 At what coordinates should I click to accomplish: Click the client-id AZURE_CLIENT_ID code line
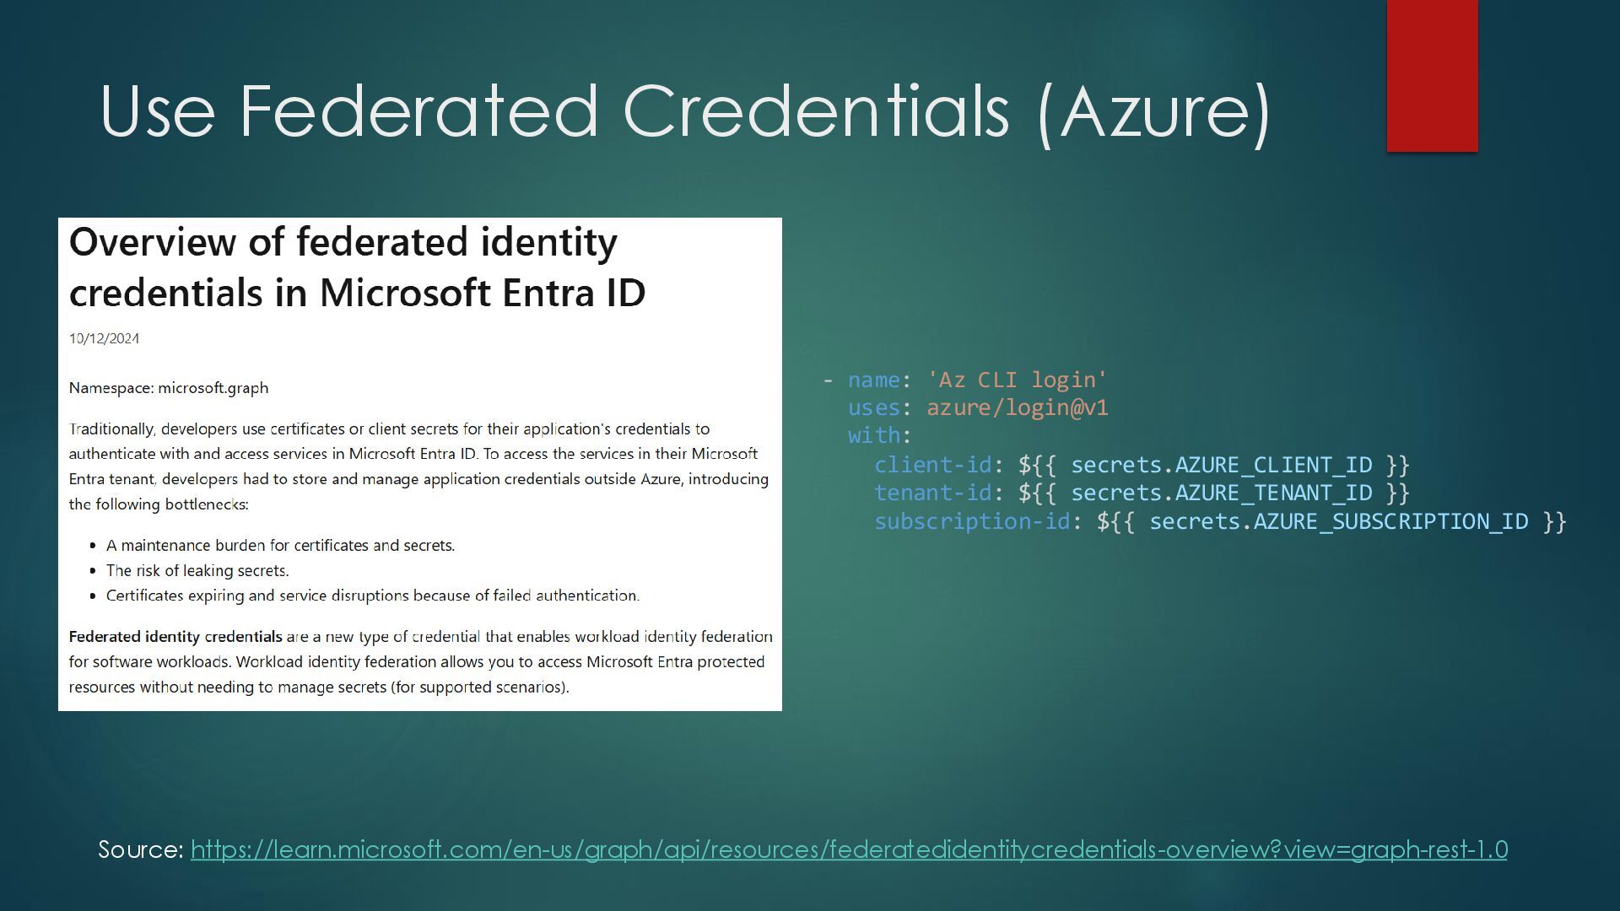pos(1142,465)
